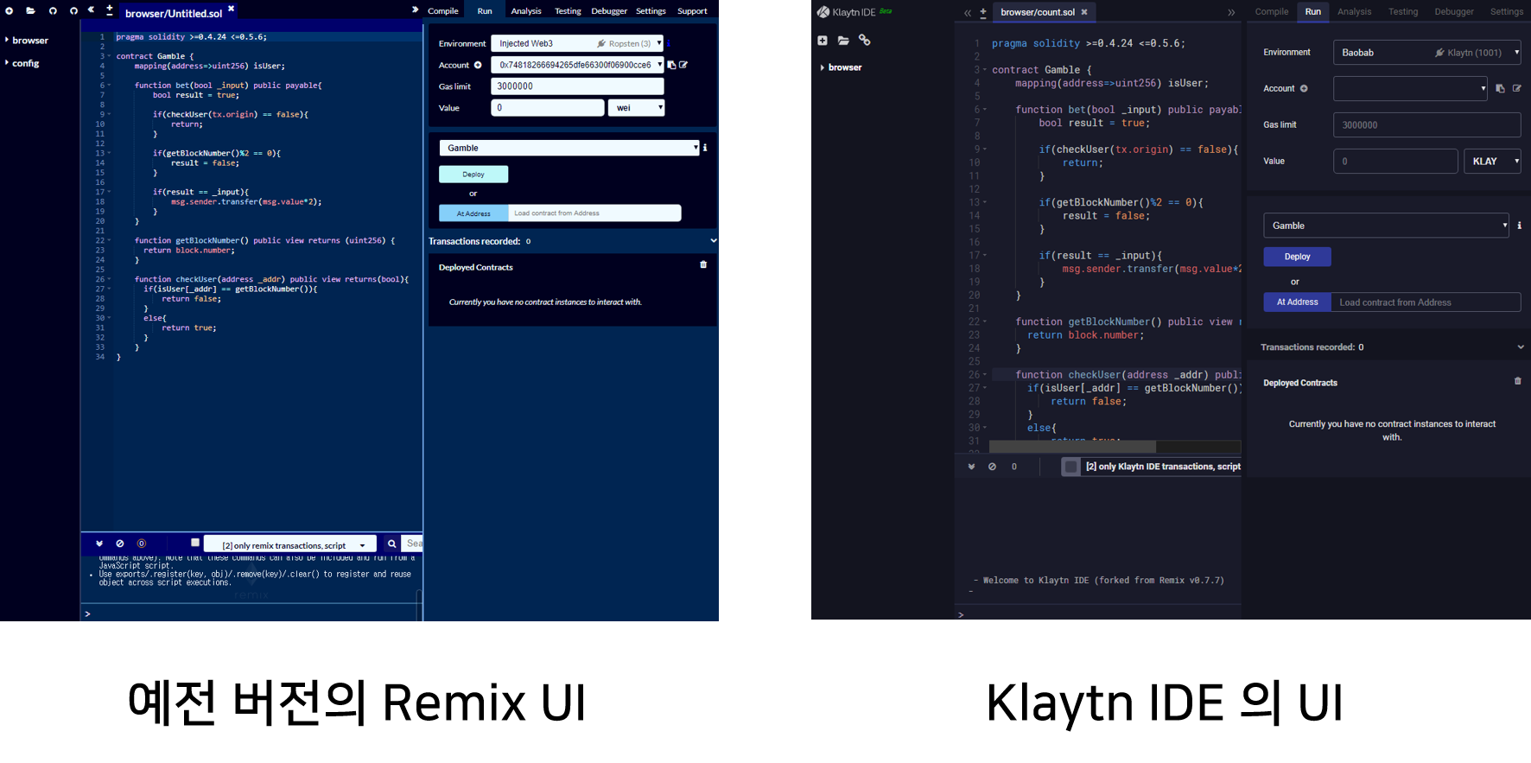1531x763 pixels.
Task: Click Klaytn IDE Load contract from Address field
Action: (1426, 302)
